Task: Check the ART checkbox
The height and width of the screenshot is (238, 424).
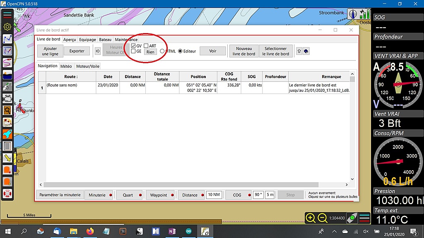Action: point(146,46)
